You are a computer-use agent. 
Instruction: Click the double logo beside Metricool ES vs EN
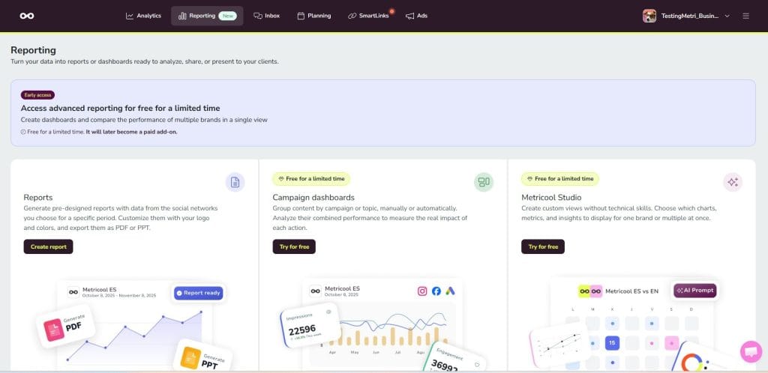590,291
